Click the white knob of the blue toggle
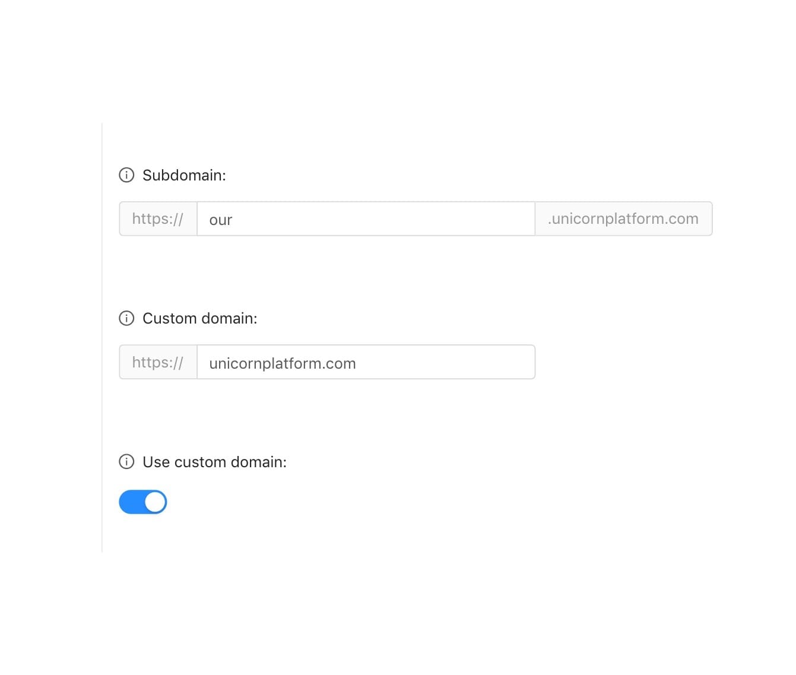The image size is (796, 675). [155, 502]
